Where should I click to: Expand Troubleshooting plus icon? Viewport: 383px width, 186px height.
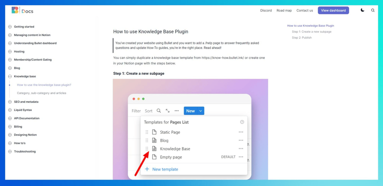click(x=10, y=152)
